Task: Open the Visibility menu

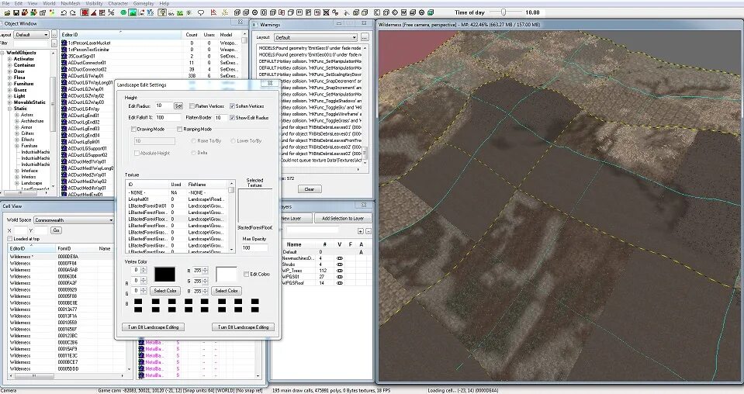Action: 94,3
